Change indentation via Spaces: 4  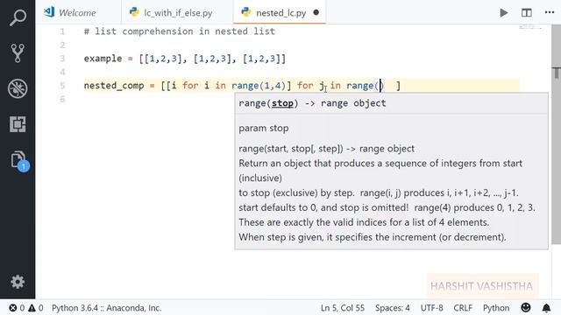tap(393, 308)
